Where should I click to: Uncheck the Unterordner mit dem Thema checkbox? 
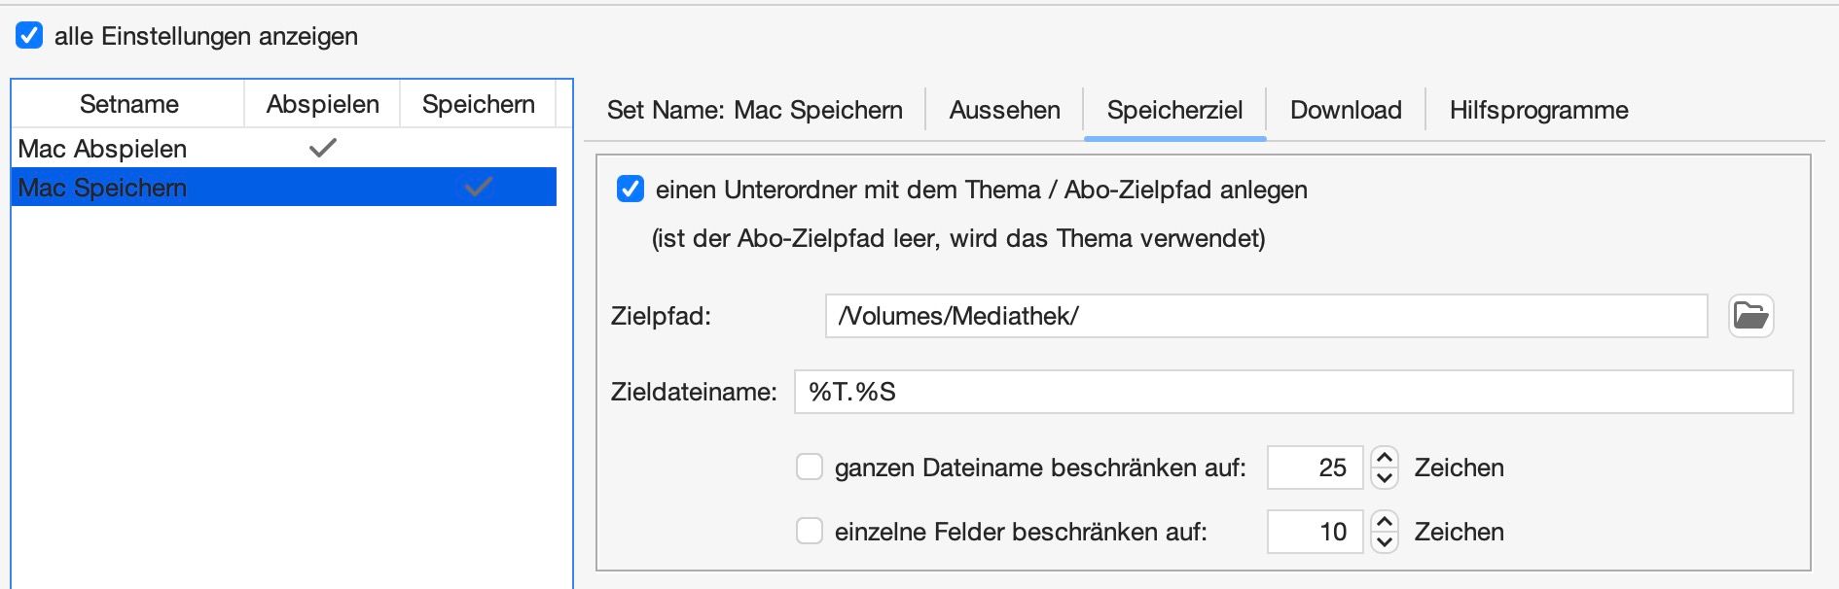(631, 189)
